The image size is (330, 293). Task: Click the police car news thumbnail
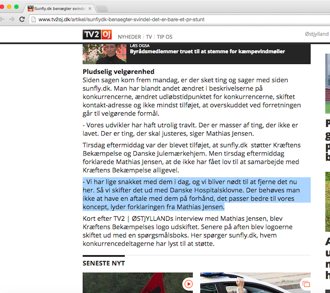(255, 283)
